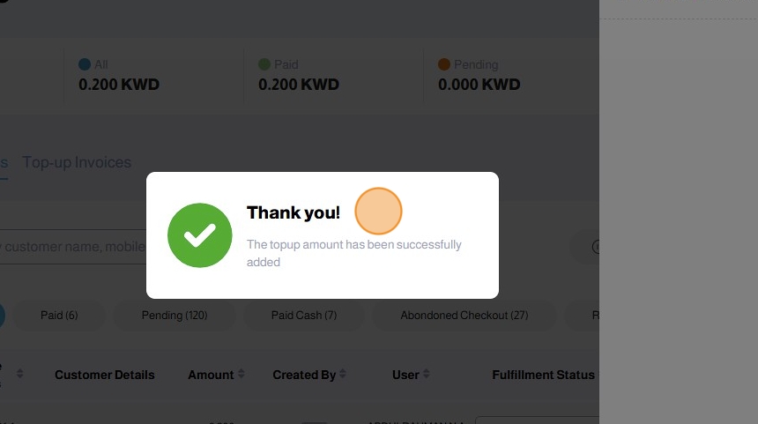Sort by the Amount column arrows

tap(241, 375)
